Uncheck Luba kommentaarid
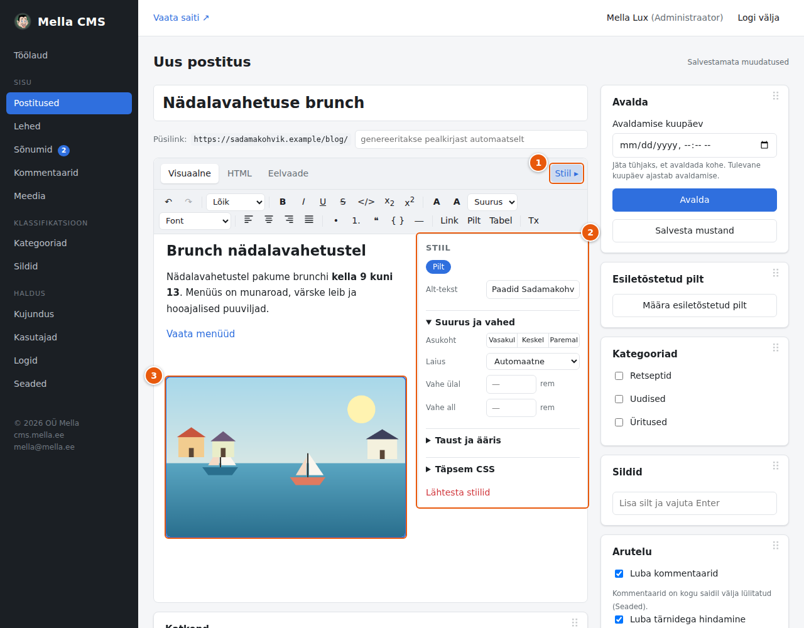The height and width of the screenshot is (628, 804). click(x=619, y=573)
